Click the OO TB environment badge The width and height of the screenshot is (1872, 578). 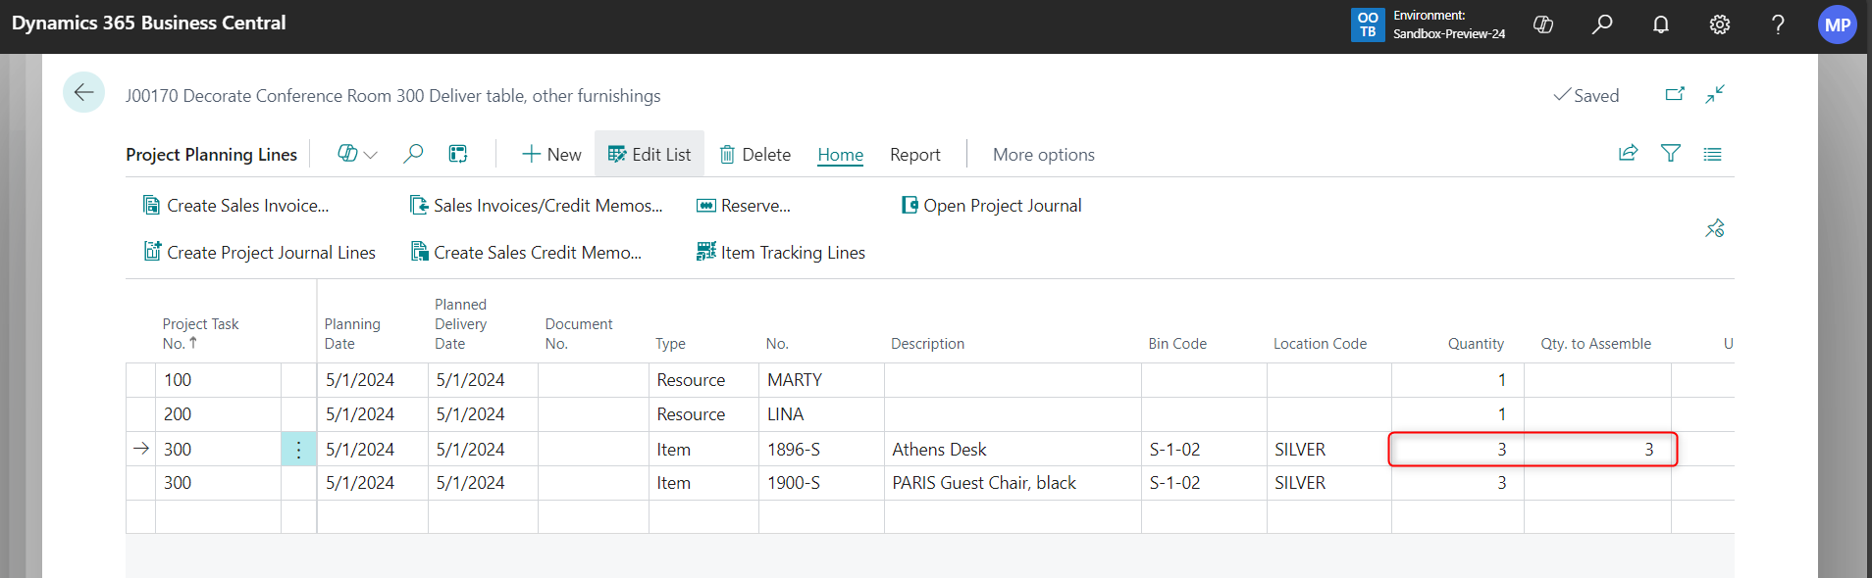pos(1368,24)
